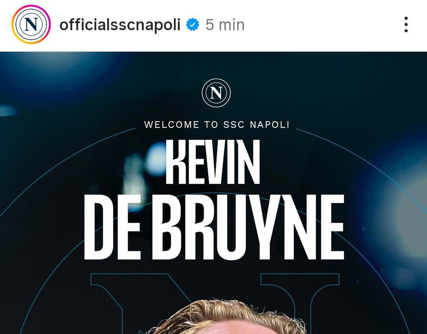Open the officialsscnapoli profile avatar story
This screenshot has width=427, height=334.
pos(31,25)
